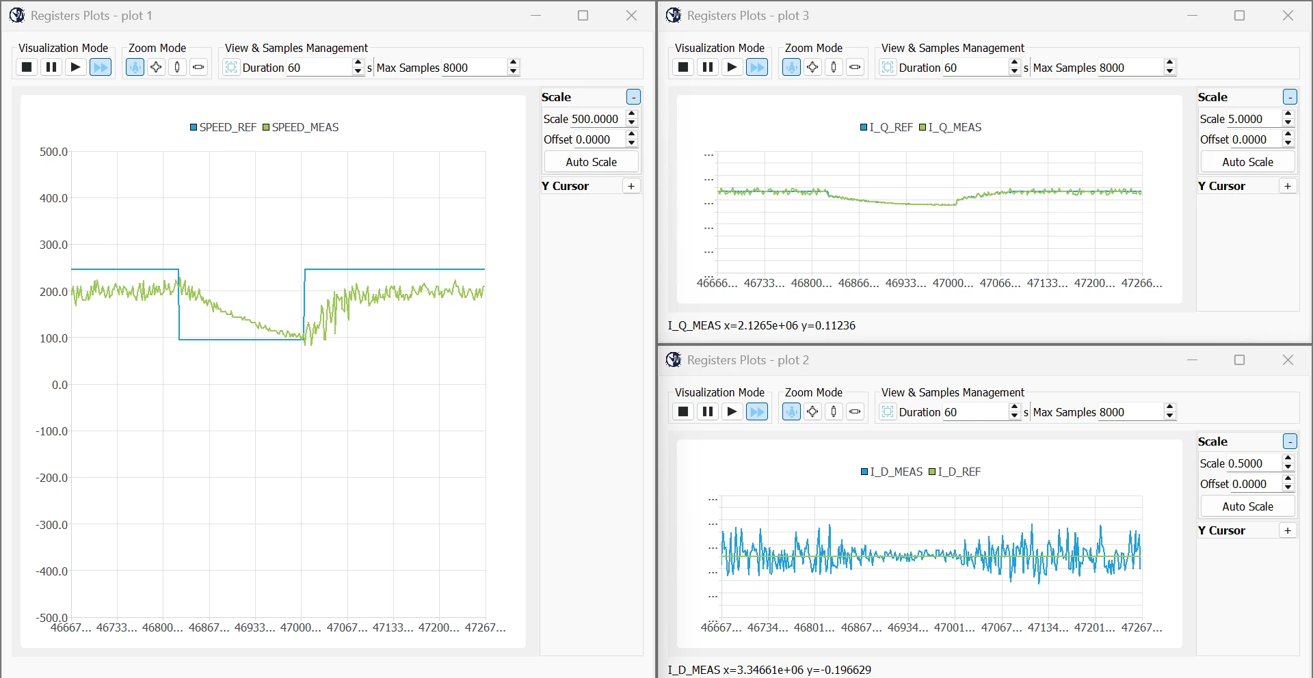
Task: Select pan/crosshair zoom mode in plot 3
Action: pyautogui.click(x=813, y=67)
